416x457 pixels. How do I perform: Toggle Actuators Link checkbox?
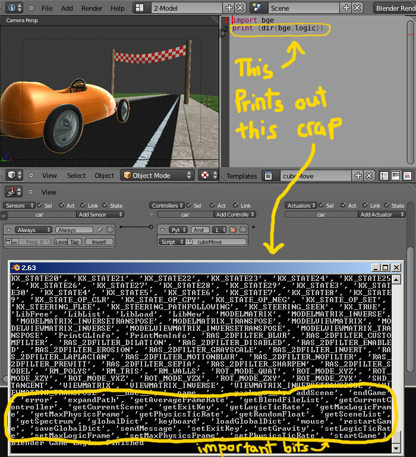pyautogui.click(x=365, y=205)
